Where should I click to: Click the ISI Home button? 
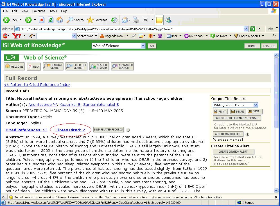tap(252, 46)
